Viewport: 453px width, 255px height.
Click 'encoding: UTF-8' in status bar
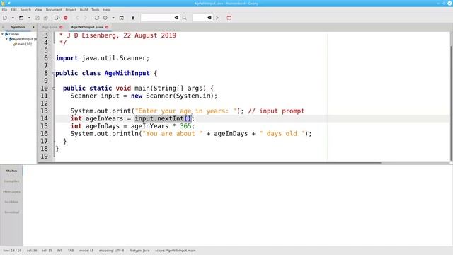[x=111, y=251]
